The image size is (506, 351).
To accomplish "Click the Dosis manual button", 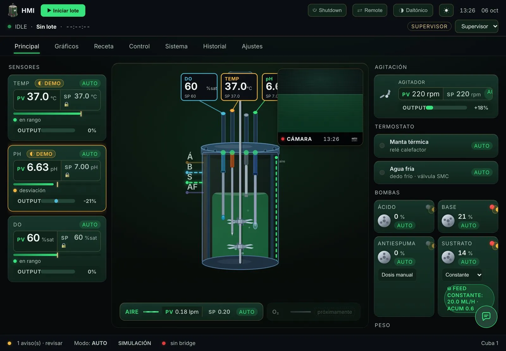I will click(397, 275).
